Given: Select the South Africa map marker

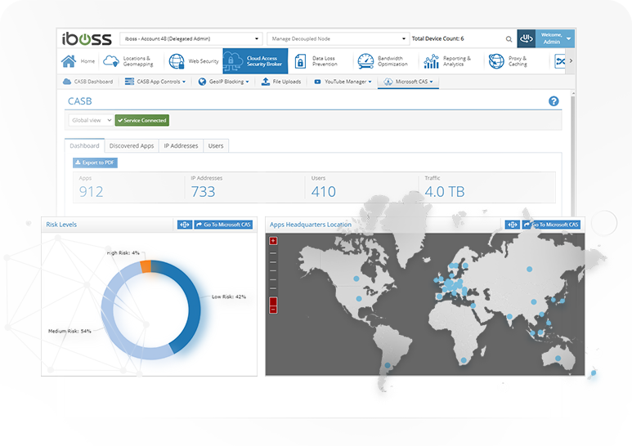Looking at the screenshot, I should (464, 360).
